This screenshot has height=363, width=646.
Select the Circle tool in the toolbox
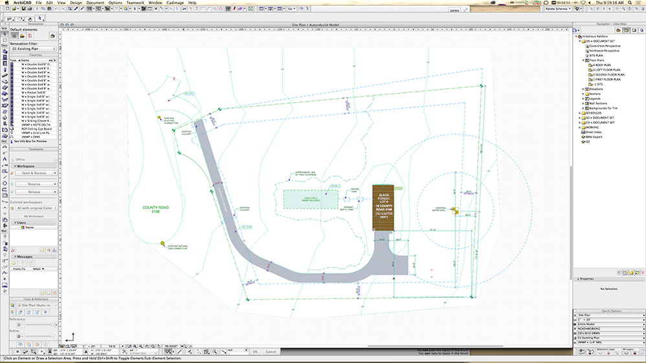pyautogui.click(x=5, y=183)
